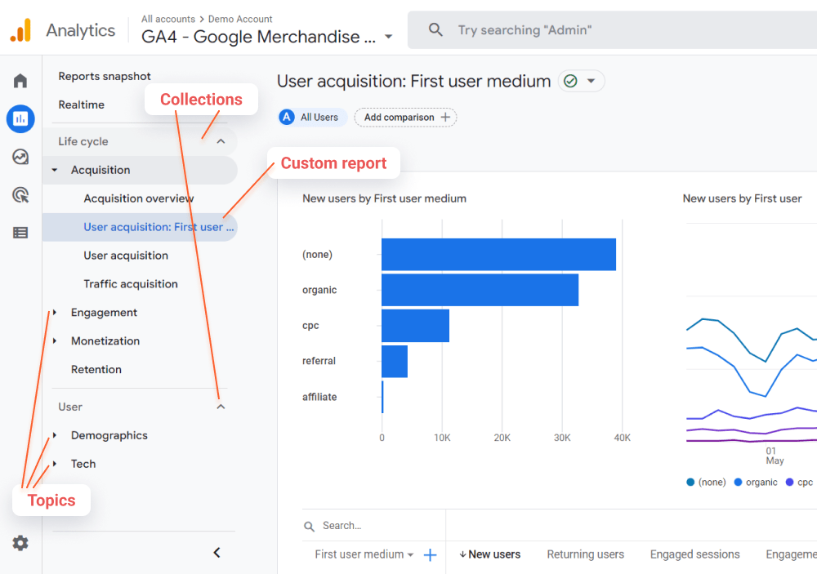Expand the Demographics topic
The height and width of the screenshot is (574, 817).
point(55,435)
